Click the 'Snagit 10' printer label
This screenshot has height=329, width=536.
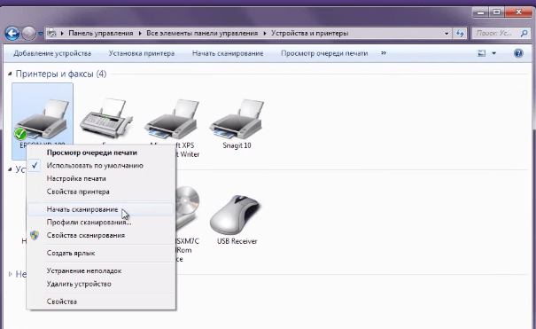pos(237,145)
